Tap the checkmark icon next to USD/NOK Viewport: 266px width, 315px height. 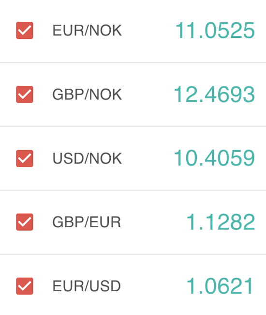coord(25,158)
